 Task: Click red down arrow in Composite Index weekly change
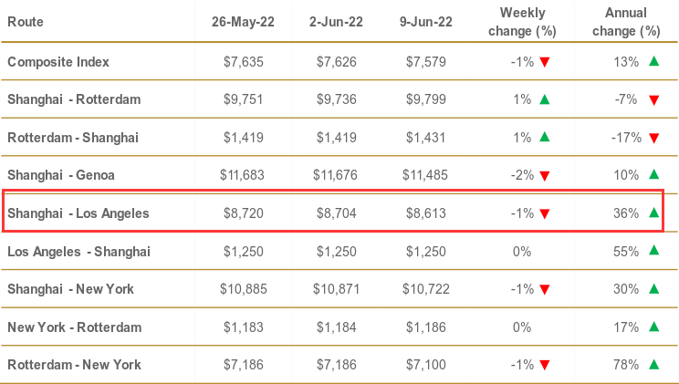[545, 62]
